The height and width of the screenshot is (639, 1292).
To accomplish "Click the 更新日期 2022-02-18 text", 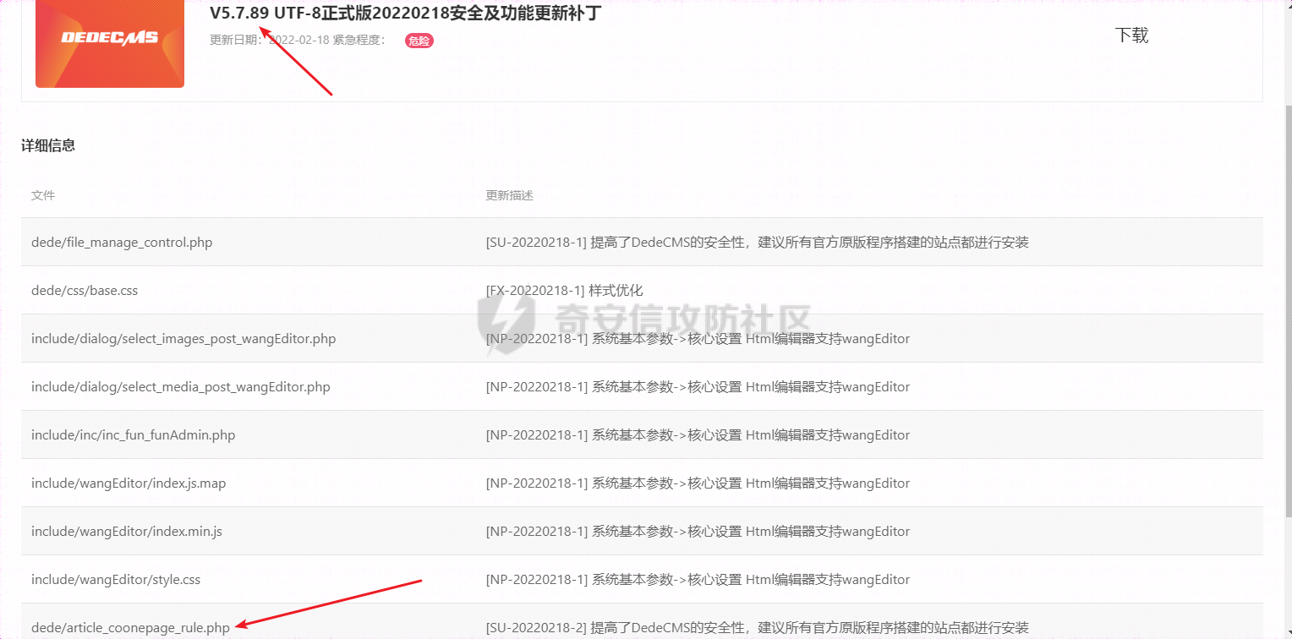I will point(270,40).
